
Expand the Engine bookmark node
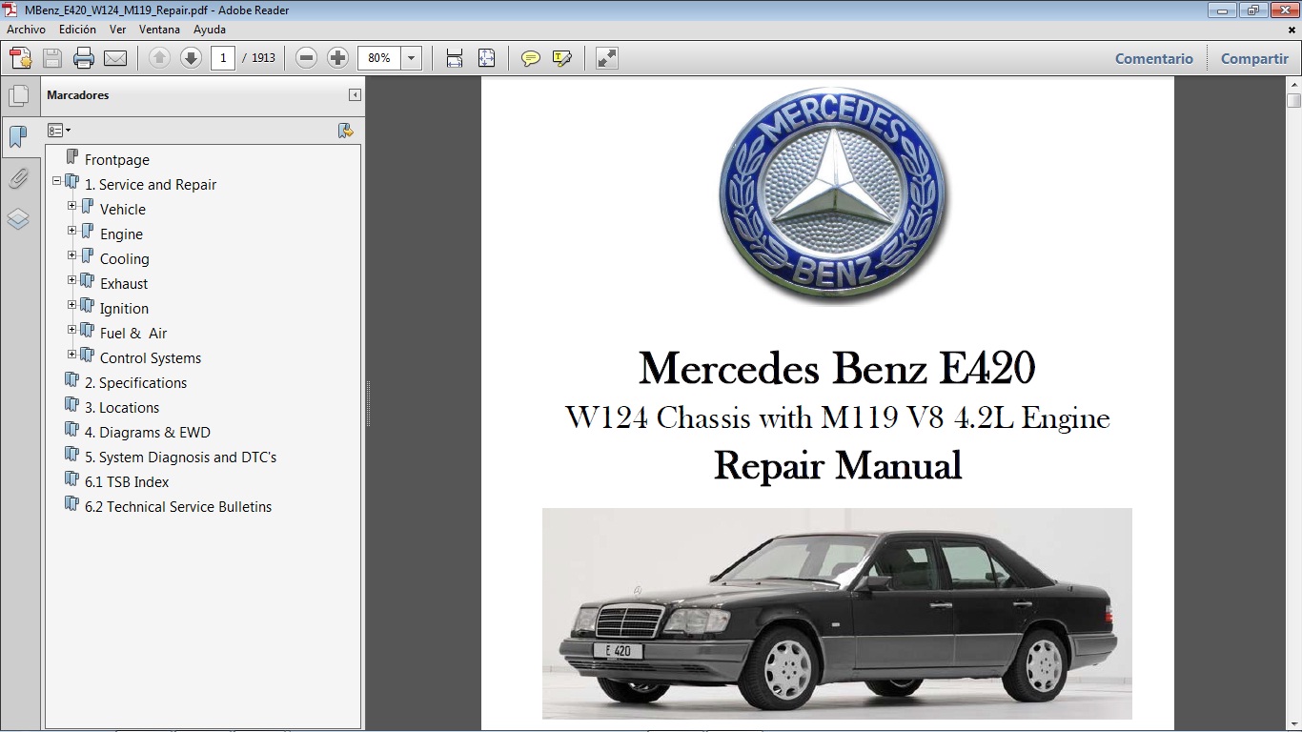point(72,230)
